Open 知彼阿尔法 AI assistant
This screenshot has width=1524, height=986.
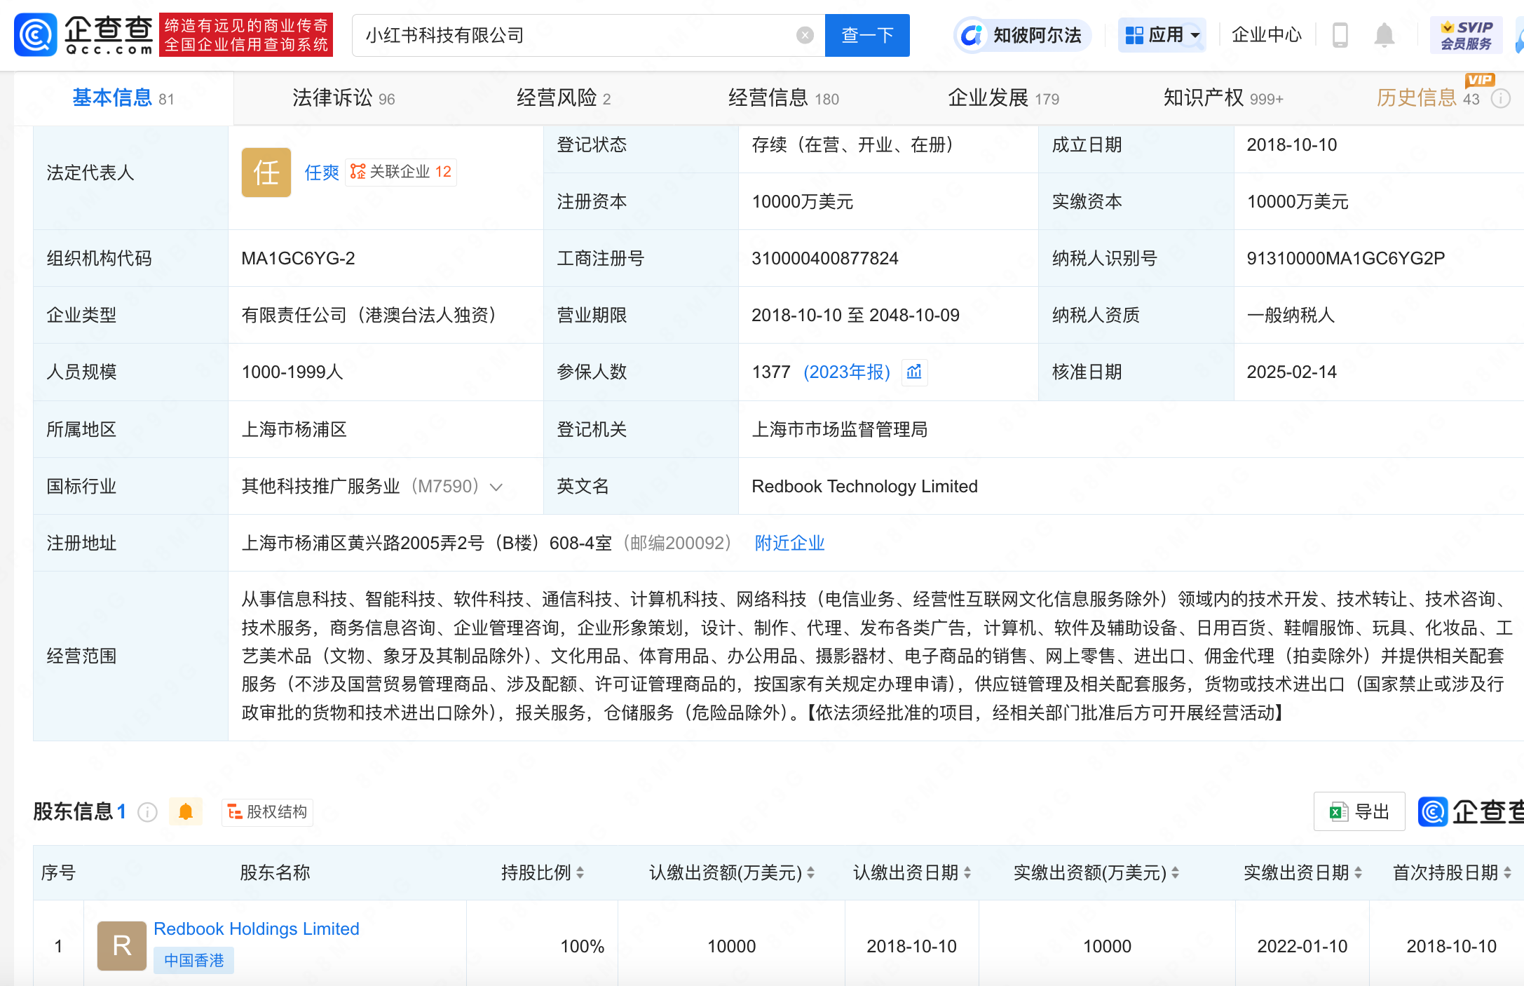[1022, 35]
